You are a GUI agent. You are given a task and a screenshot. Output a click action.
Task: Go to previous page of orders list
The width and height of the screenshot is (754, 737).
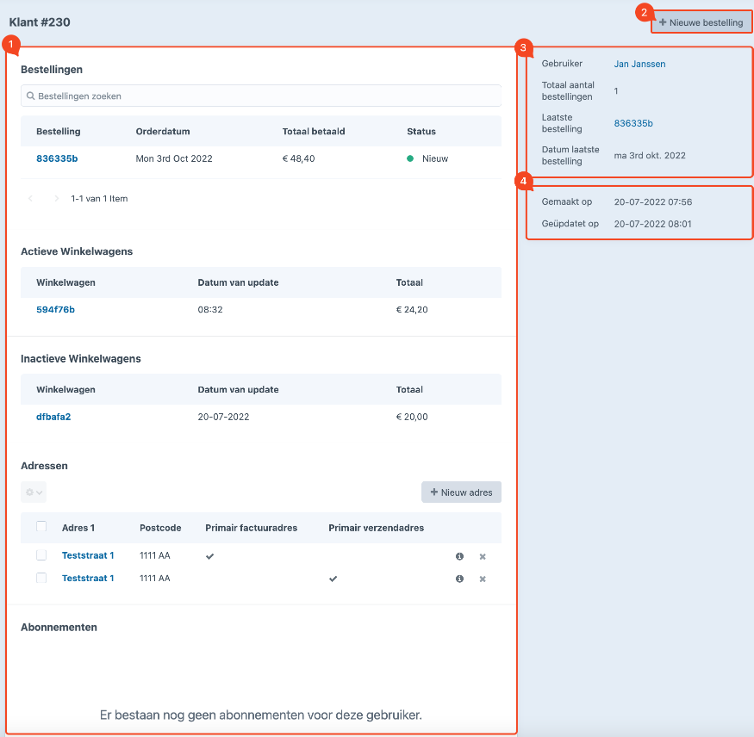pos(31,199)
